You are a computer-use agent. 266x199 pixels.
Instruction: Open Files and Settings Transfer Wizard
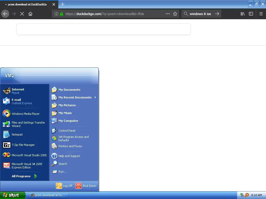(25, 124)
